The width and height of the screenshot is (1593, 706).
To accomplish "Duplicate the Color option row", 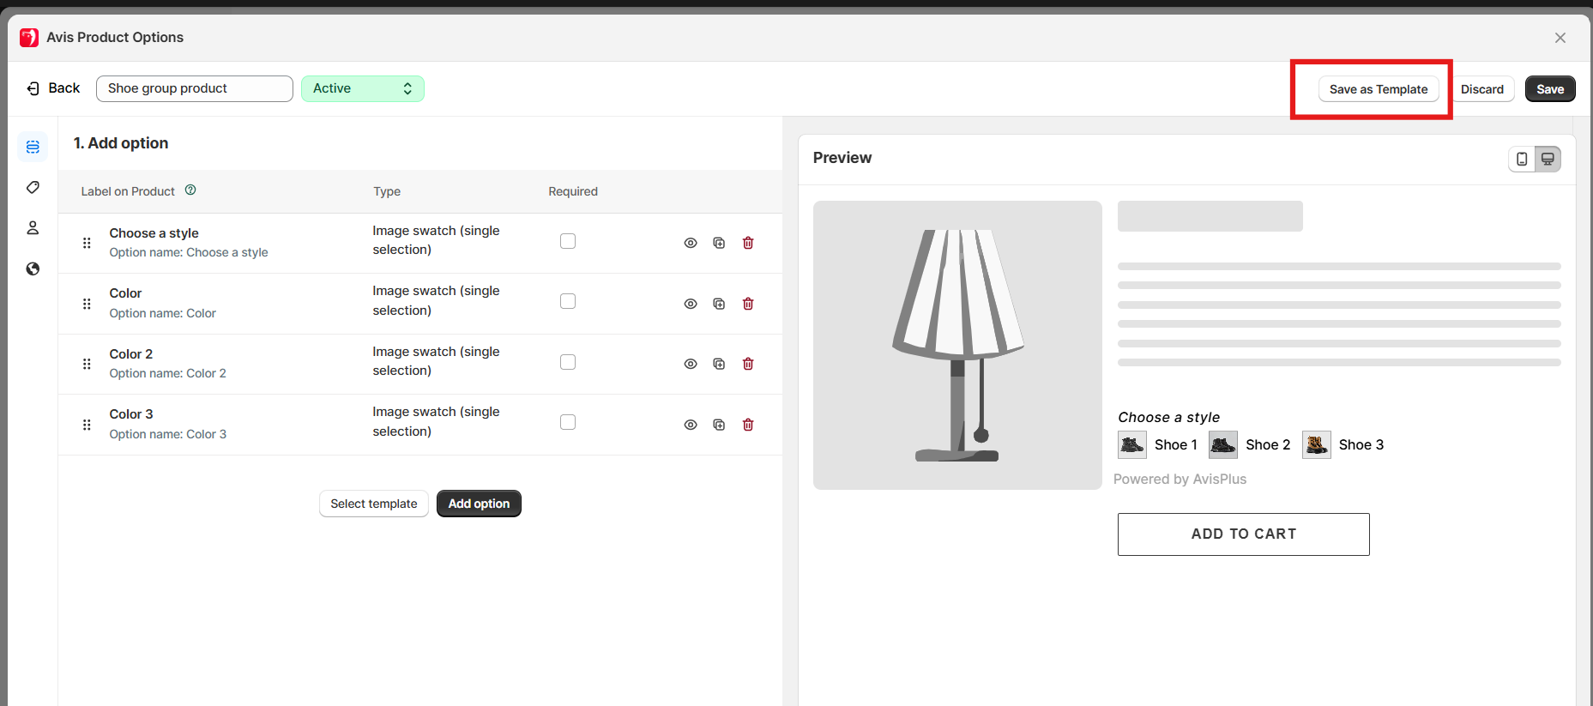I will click(x=719, y=304).
